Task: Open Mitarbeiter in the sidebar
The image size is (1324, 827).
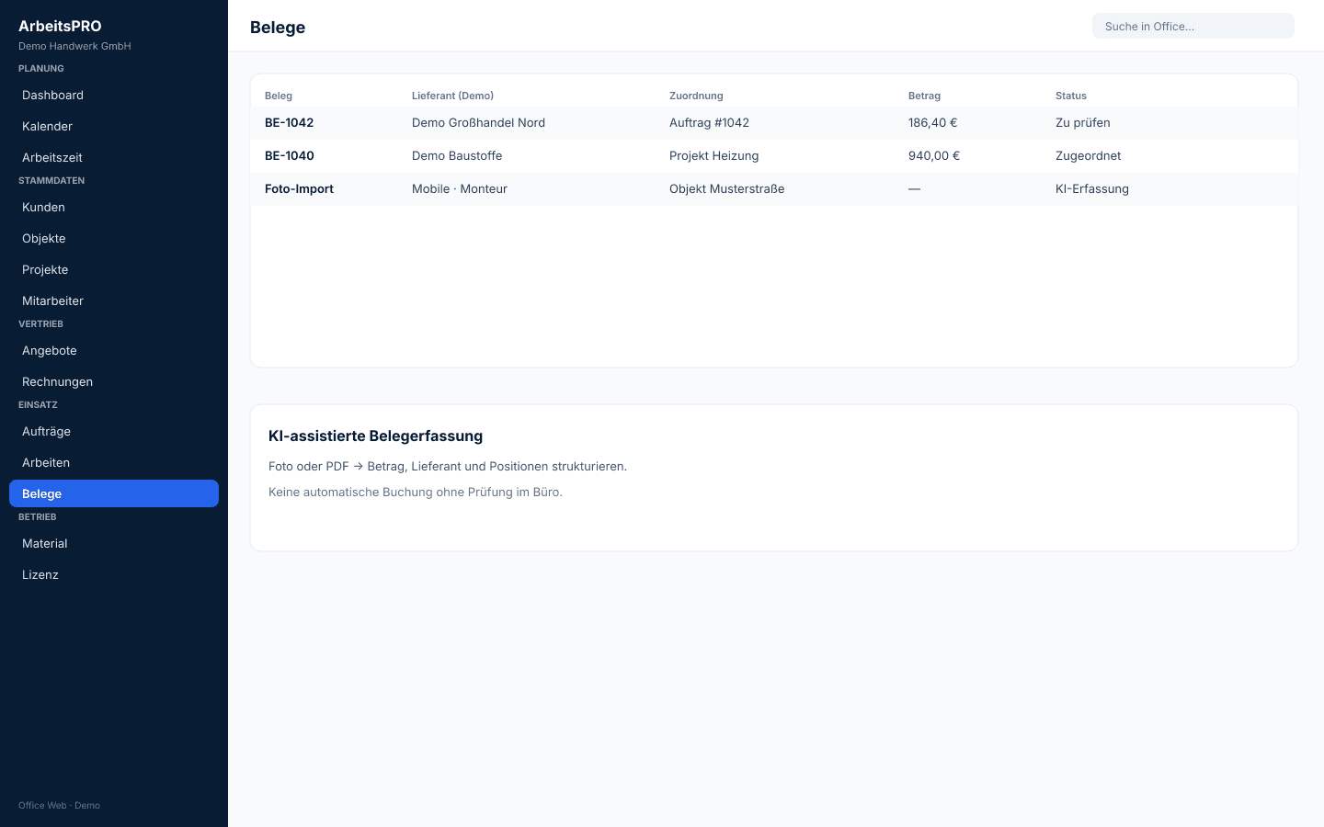Action: 114,301
